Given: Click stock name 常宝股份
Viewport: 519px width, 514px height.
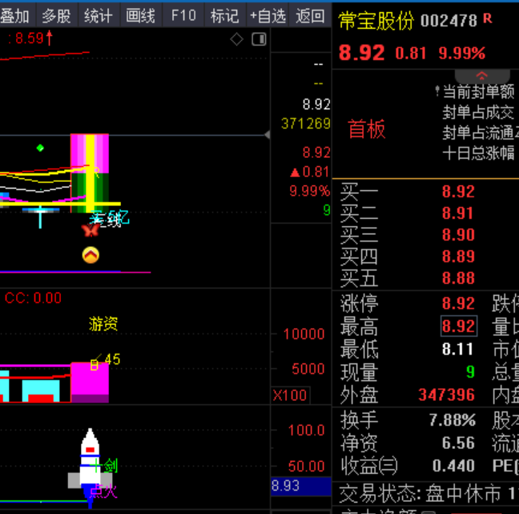Looking at the screenshot, I should point(376,21).
